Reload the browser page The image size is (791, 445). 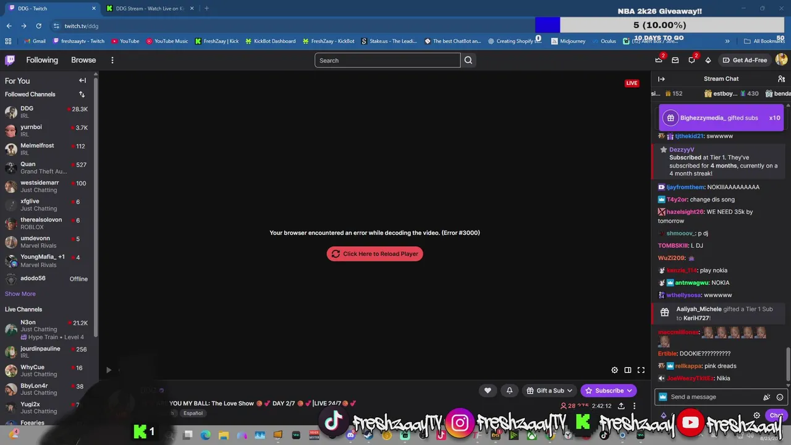pyautogui.click(x=38, y=26)
